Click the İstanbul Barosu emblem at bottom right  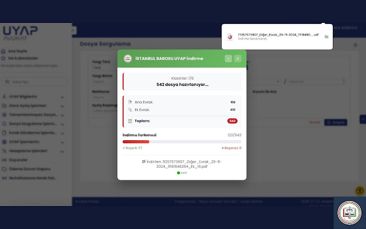coord(349,212)
